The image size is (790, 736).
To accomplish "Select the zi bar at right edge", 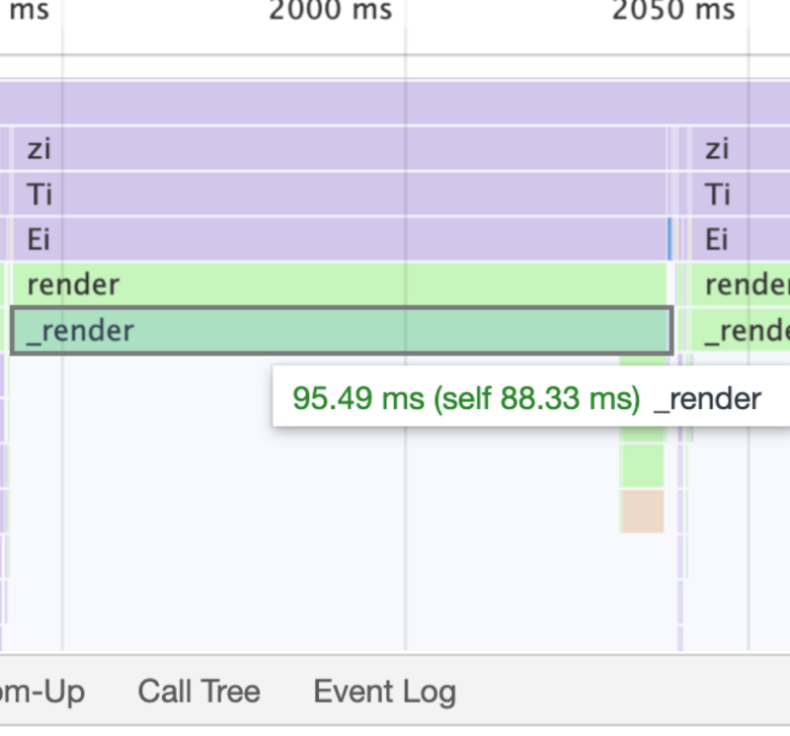I will (741, 149).
